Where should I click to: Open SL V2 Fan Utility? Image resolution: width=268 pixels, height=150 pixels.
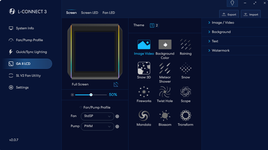pyautogui.click(x=25, y=76)
